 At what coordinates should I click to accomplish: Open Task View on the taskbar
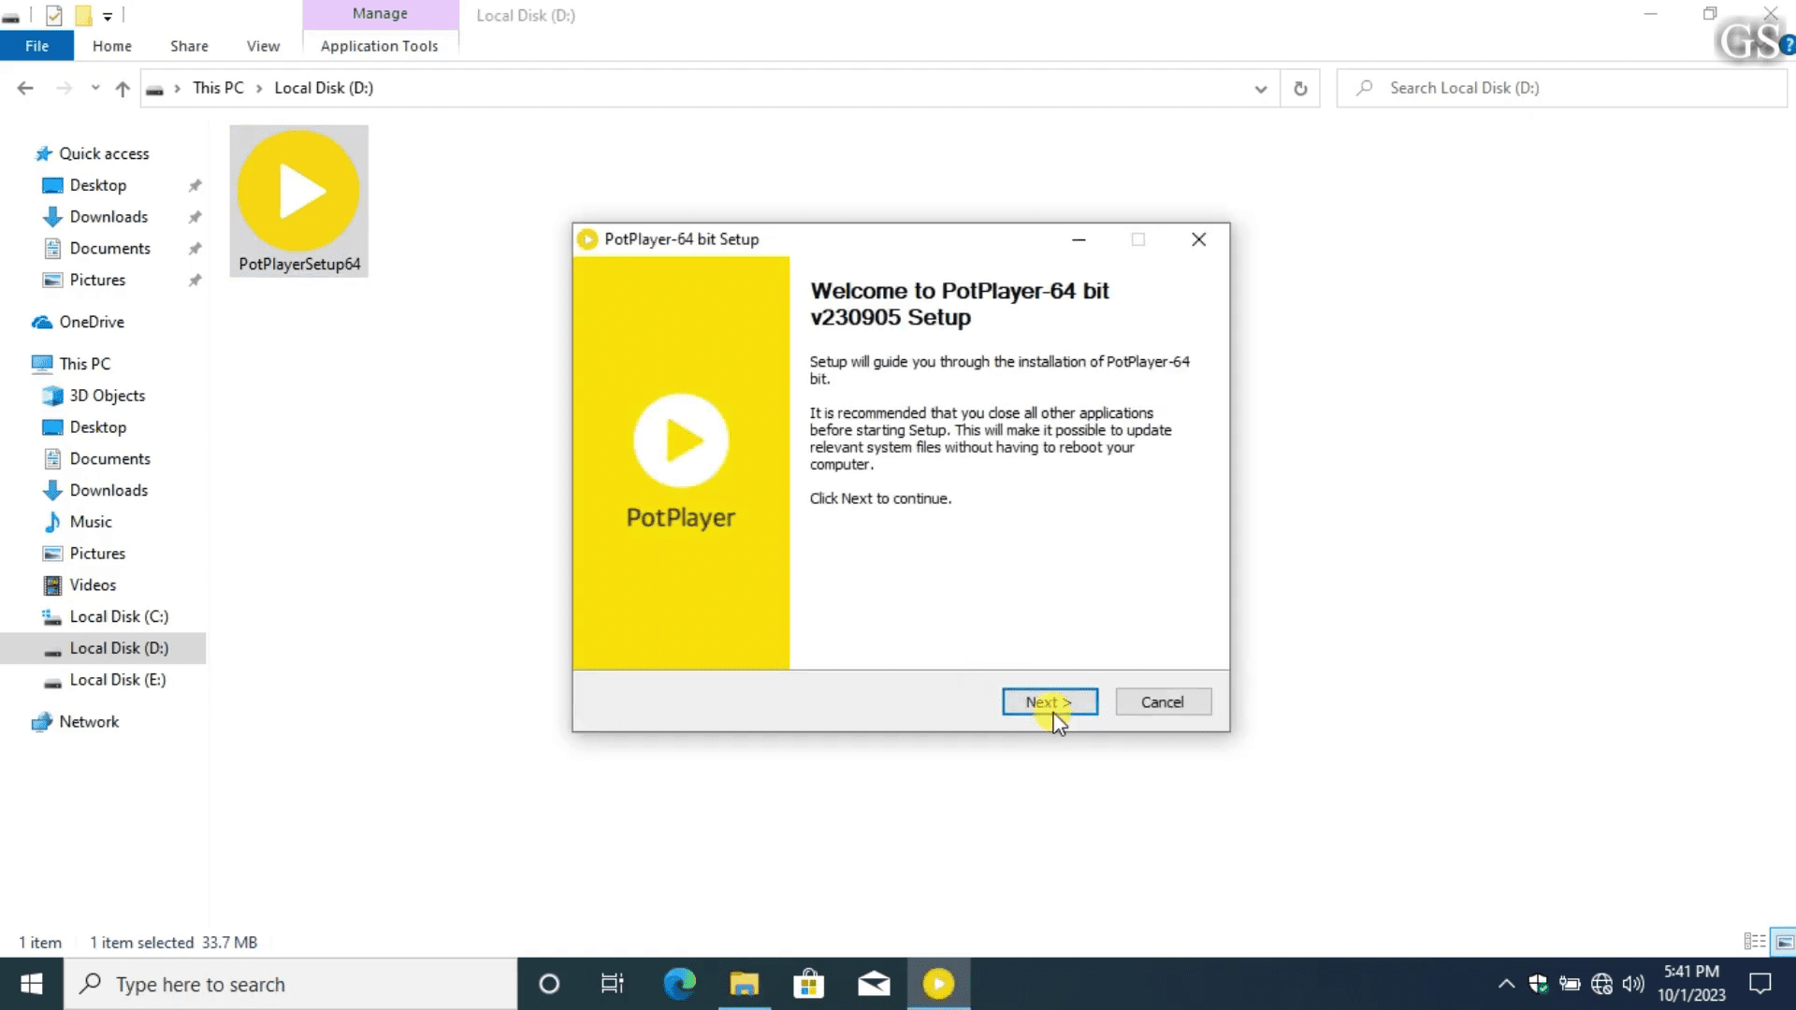613,984
